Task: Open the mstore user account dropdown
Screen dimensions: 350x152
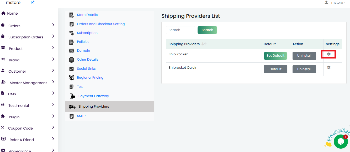Action: click(335, 3)
